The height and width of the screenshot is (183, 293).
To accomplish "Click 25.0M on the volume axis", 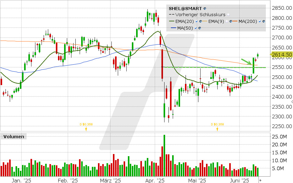I will click(x=279, y=137).
